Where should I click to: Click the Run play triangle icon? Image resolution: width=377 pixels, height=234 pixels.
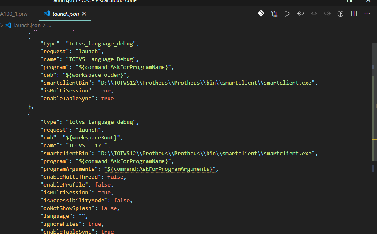(288, 13)
